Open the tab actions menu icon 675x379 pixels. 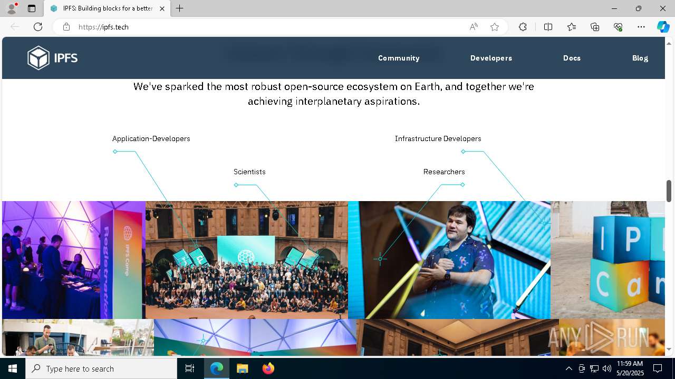coord(32,8)
